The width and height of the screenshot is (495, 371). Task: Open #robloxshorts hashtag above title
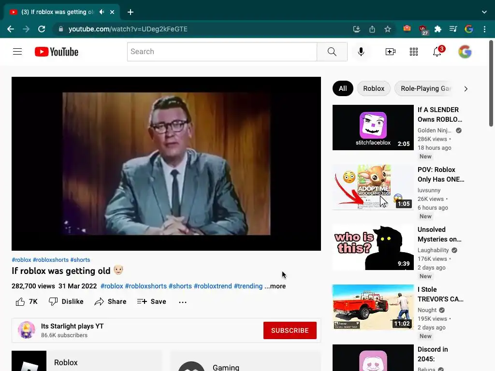point(50,259)
